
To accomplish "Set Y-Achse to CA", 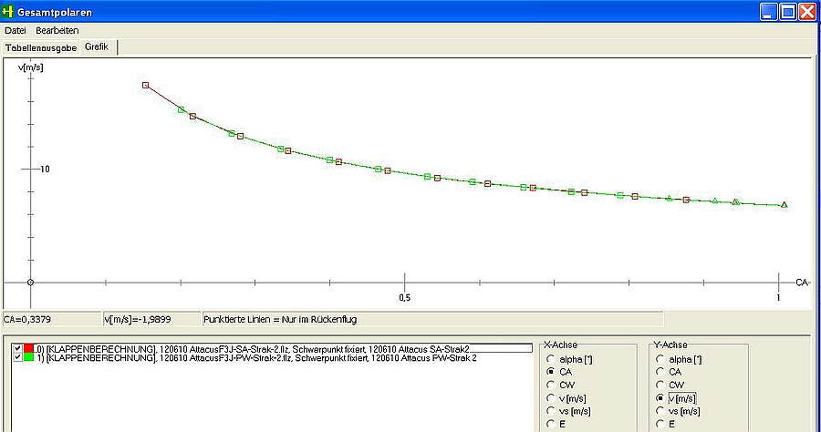I will (x=661, y=373).
